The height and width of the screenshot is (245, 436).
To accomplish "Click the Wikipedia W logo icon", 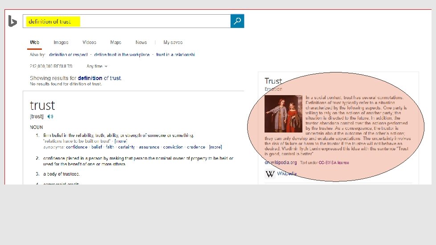I will tap(270, 174).
